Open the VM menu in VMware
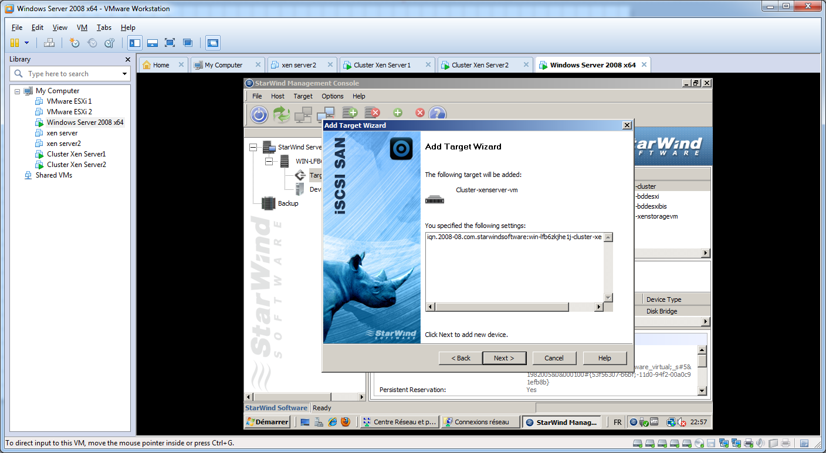The width and height of the screenshot is (826, 453). [x=82, y=28]
